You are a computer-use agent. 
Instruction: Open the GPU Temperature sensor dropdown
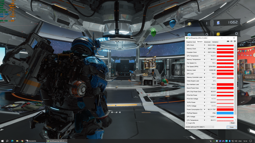[x=204, y=56]
